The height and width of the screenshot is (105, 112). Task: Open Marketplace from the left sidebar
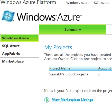[20, 61]
